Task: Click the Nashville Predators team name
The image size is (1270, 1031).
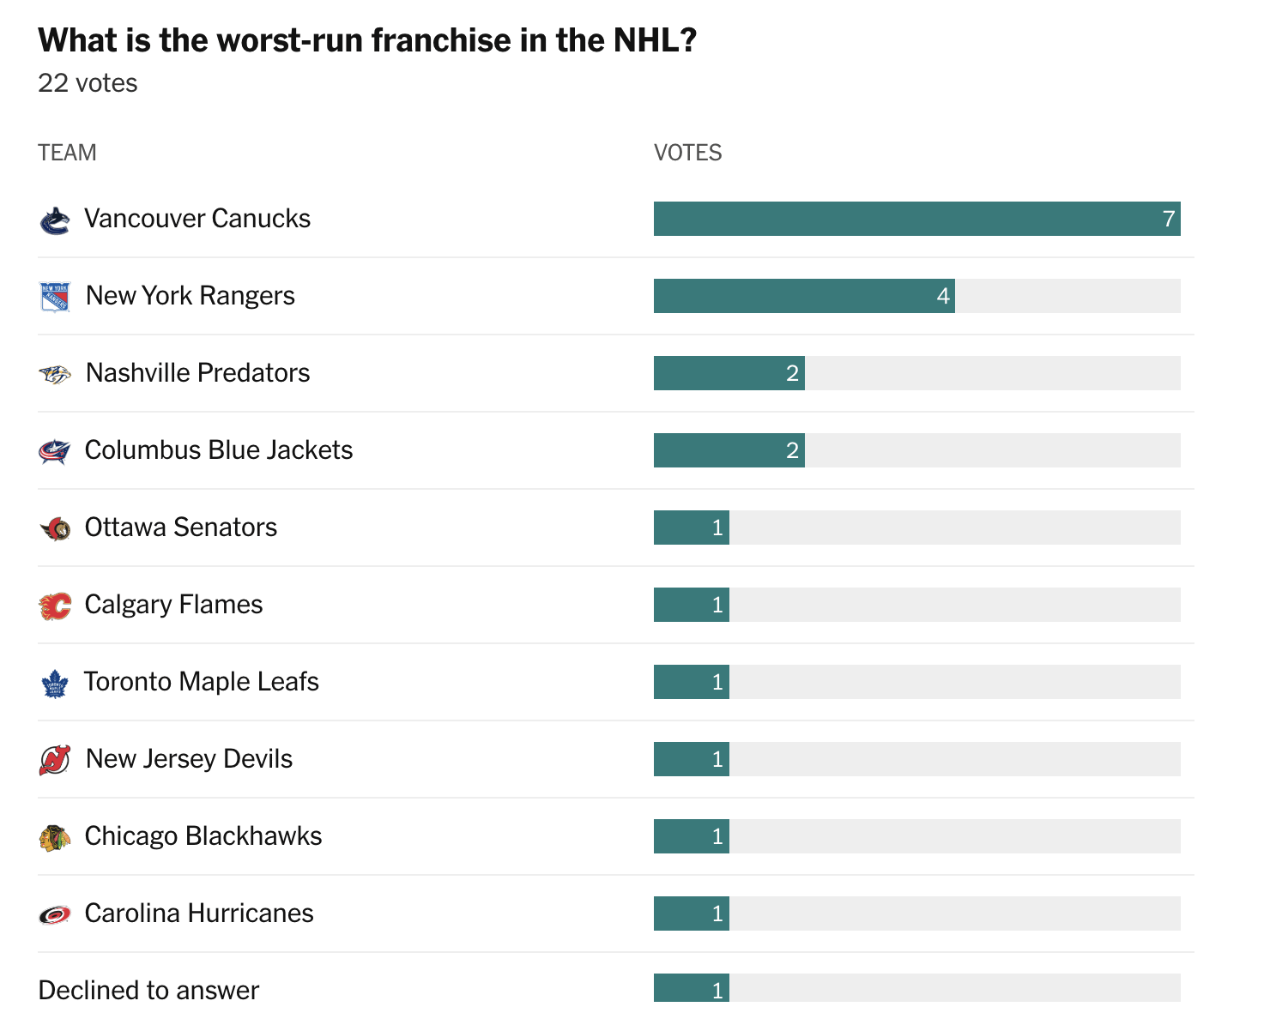Action: [x=197, y=373]
